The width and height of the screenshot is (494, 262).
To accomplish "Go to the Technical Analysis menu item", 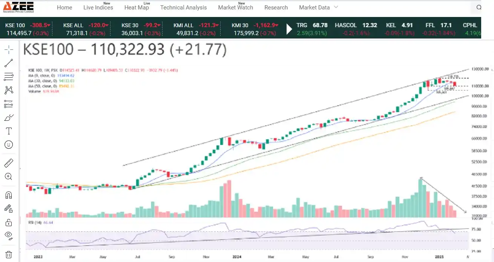I will coord(183,8).
